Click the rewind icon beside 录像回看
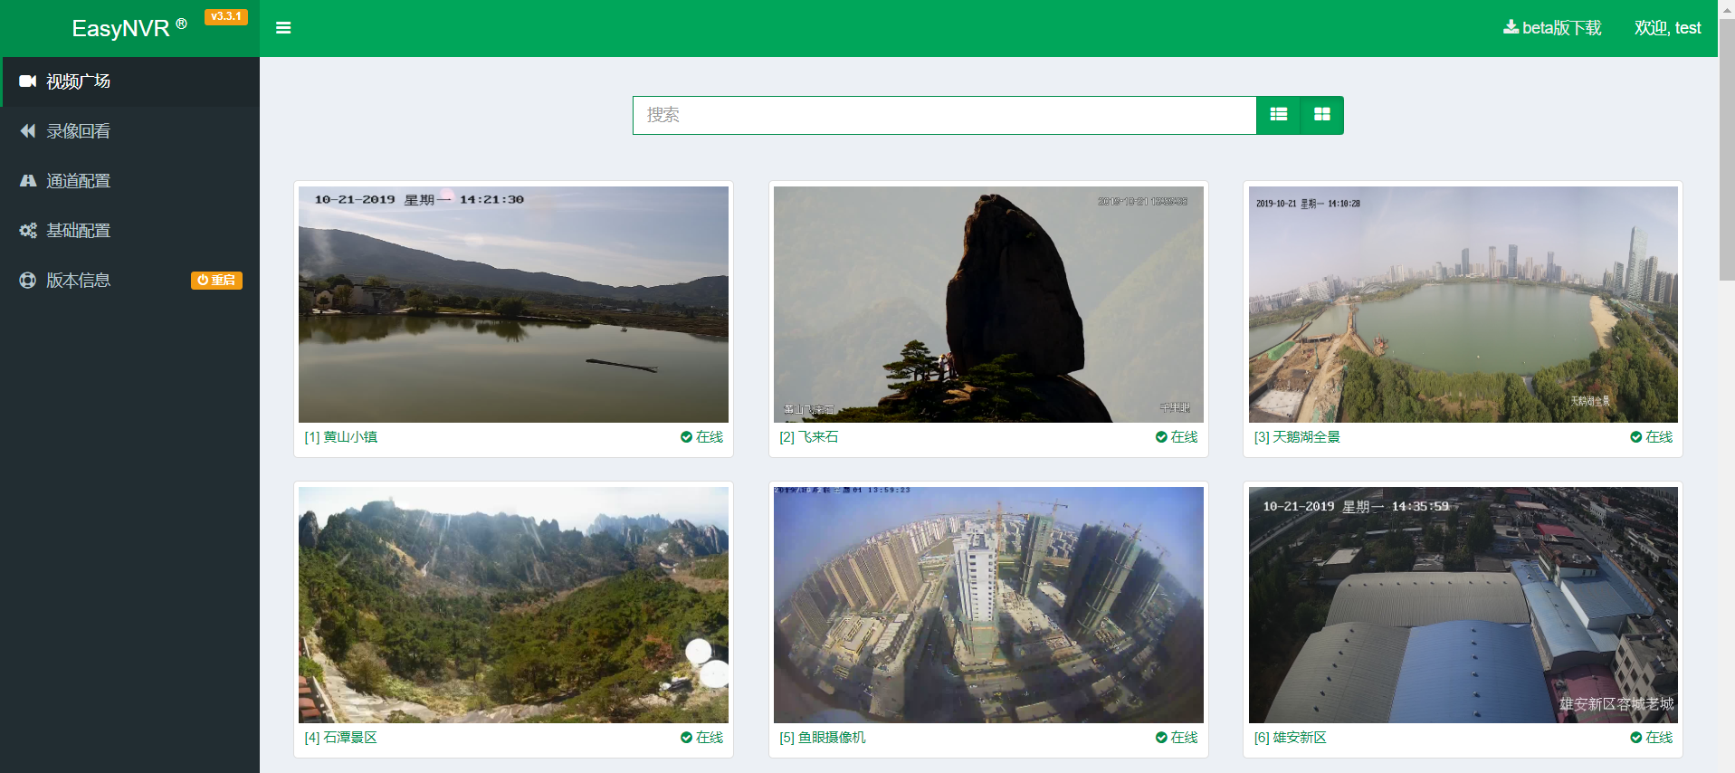 pyautogui.click(x=28, y=131)
